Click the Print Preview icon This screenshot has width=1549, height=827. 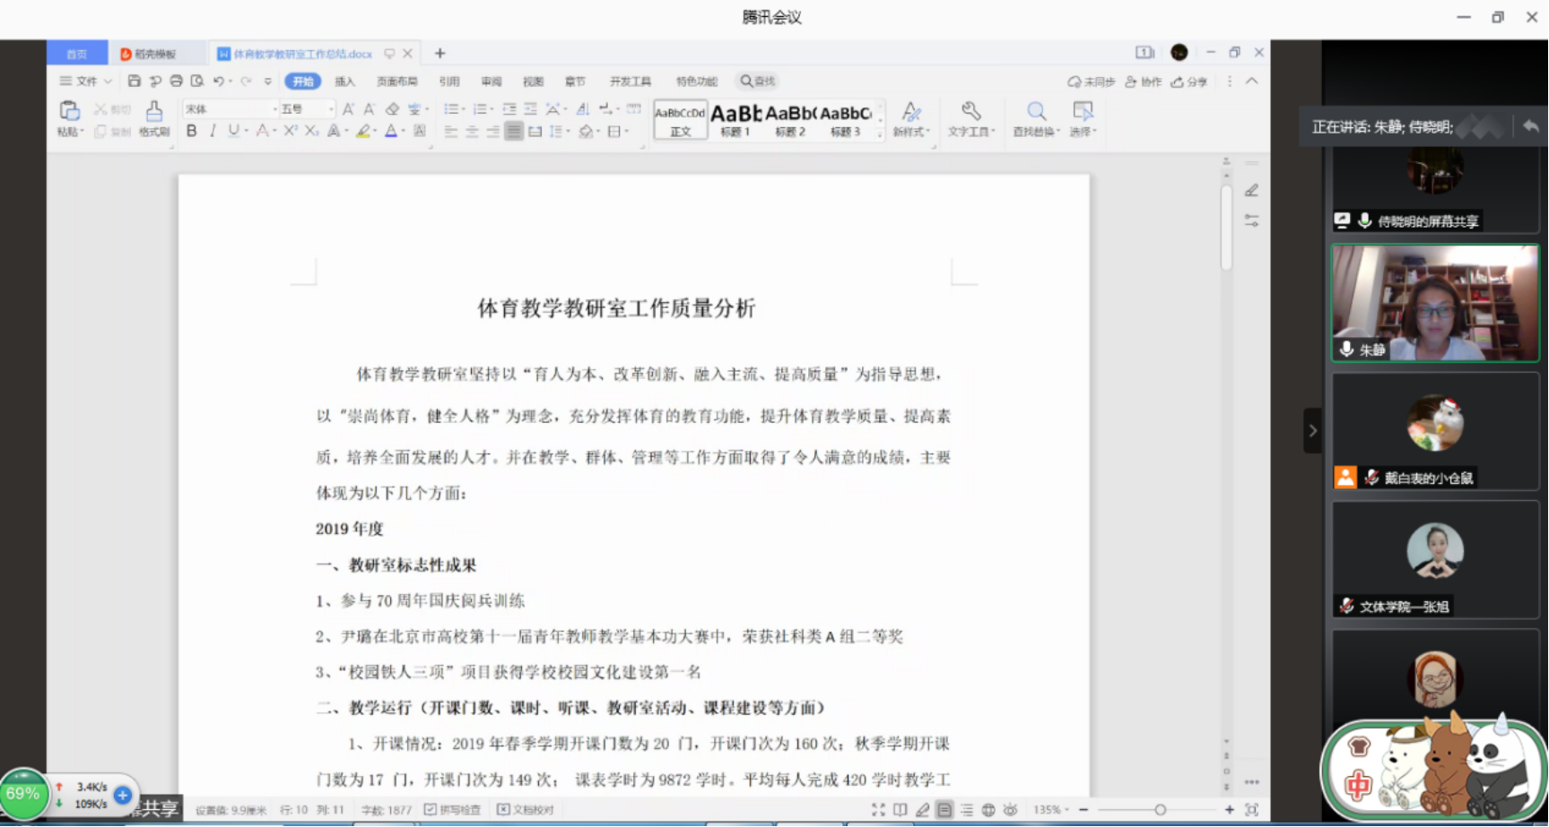(197, 82)
